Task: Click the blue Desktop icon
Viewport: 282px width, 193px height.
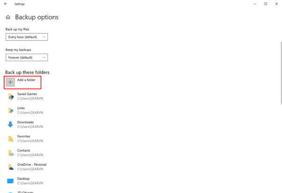Action: [x=10, y=181]
